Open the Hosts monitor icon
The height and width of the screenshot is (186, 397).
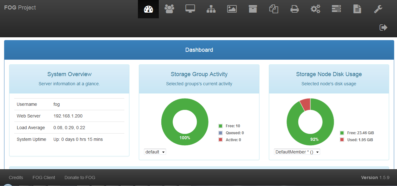pyautogui.click(x=190, y=9)
